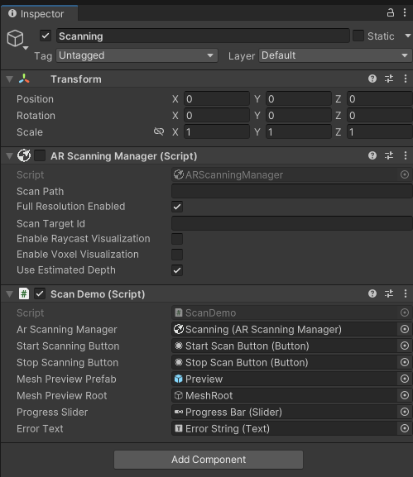Click the Progress Bar (Slider) reference field
This screenshot has height=477, width=413.
tap(284, 413)
